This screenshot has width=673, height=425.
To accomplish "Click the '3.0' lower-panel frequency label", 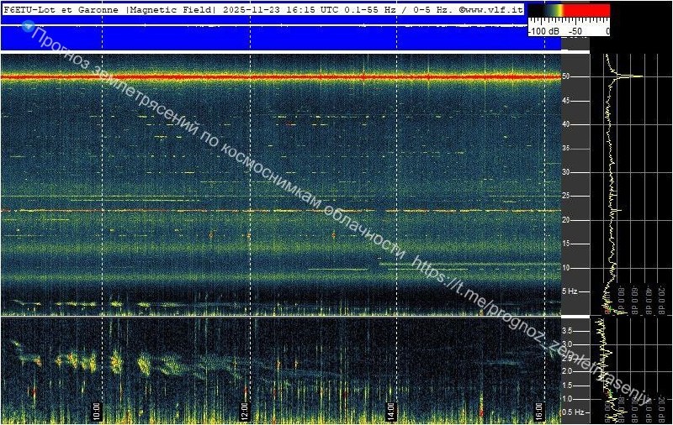I will click(x=567, y=344).
